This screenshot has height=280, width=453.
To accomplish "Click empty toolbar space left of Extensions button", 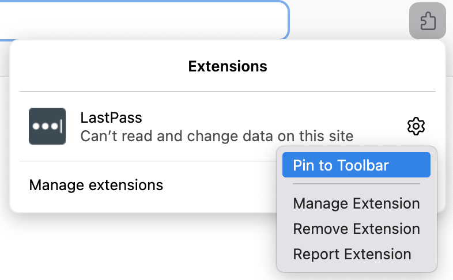I will [349, 22].
